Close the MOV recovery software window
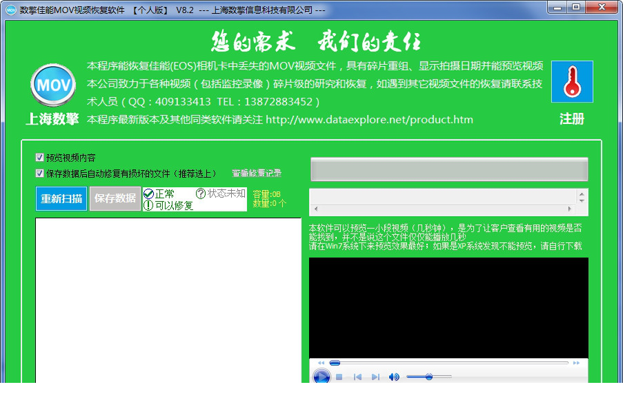The image size is (623, 398). pos(602,8)
